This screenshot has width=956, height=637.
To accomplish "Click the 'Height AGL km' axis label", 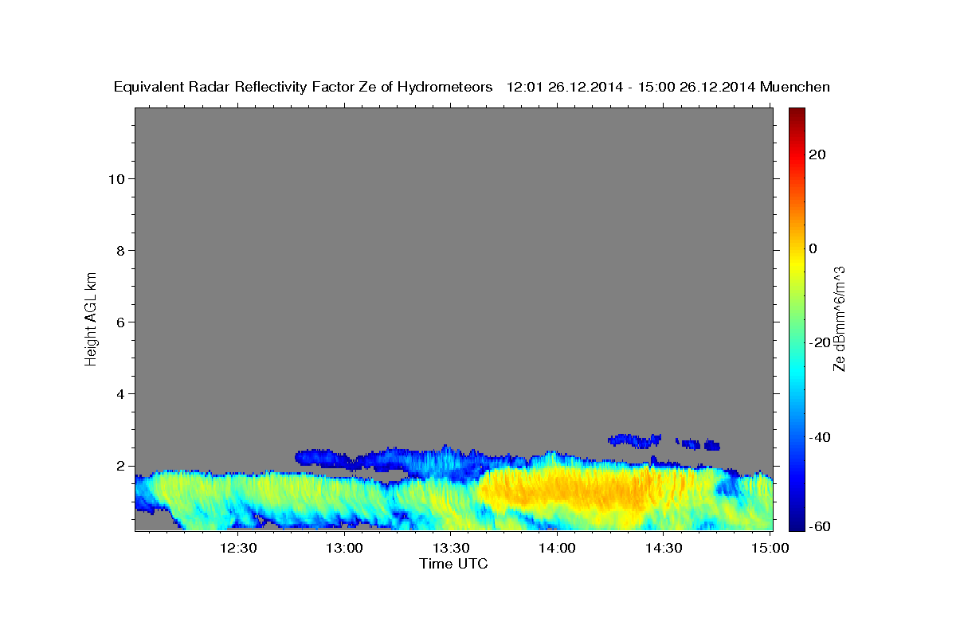I will (91, 318).
